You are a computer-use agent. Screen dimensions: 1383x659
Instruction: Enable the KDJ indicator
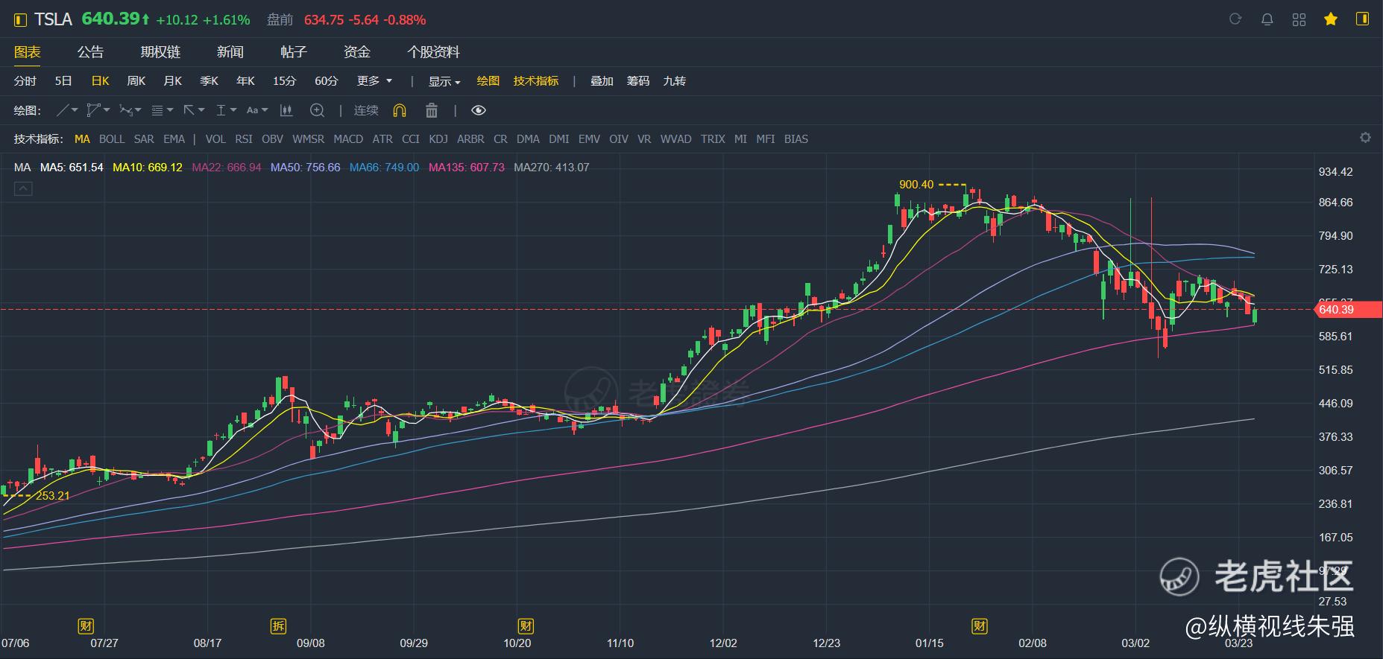(x=438, y=139)
